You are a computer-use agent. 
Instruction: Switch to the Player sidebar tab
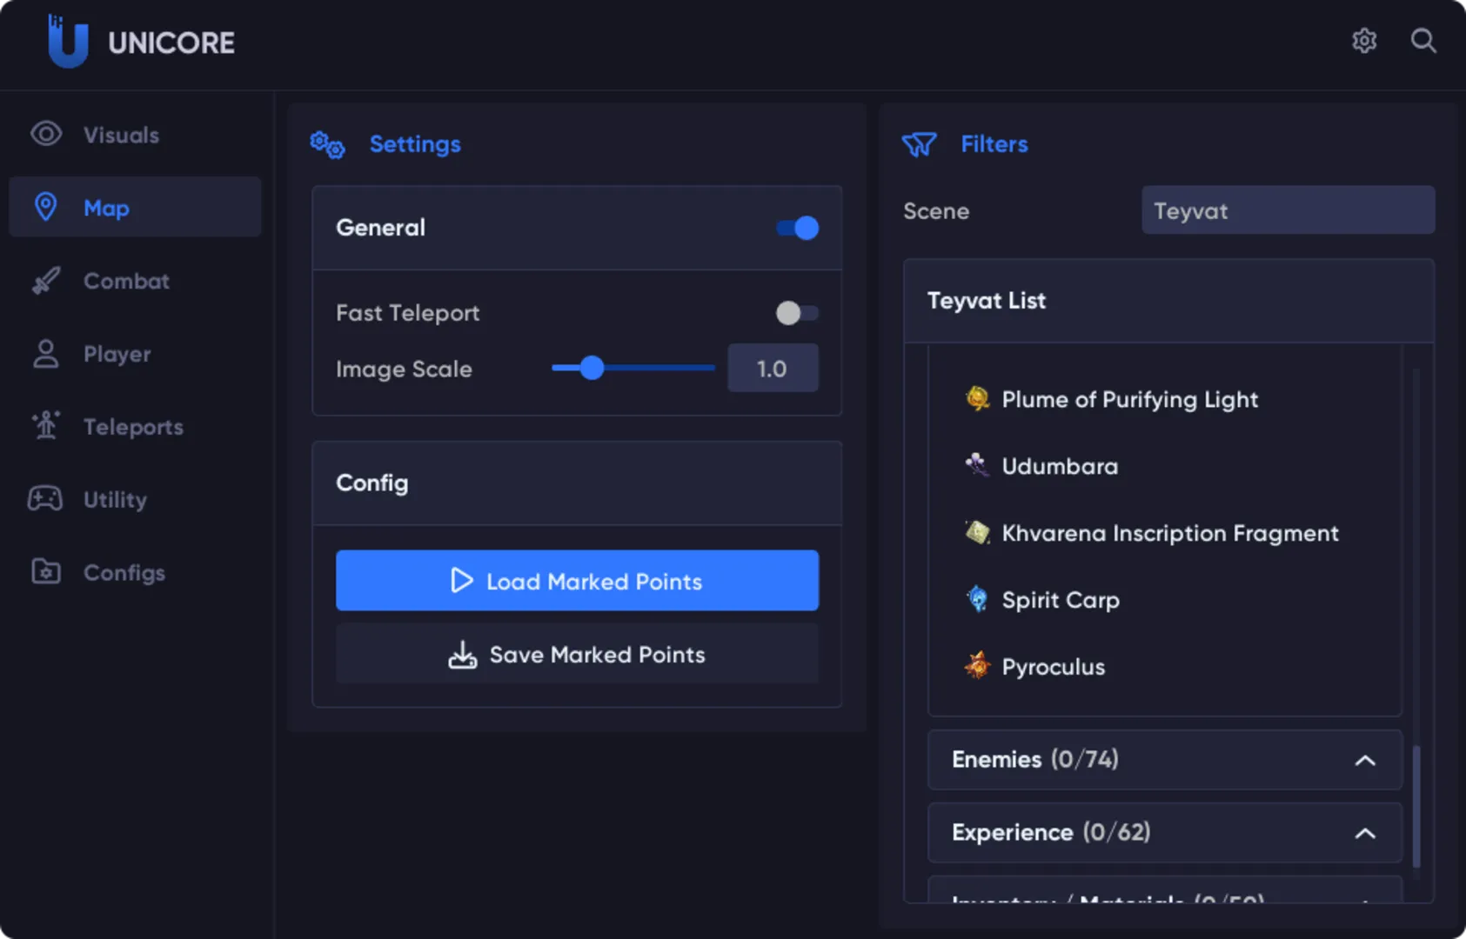click(x=116, y=354)
